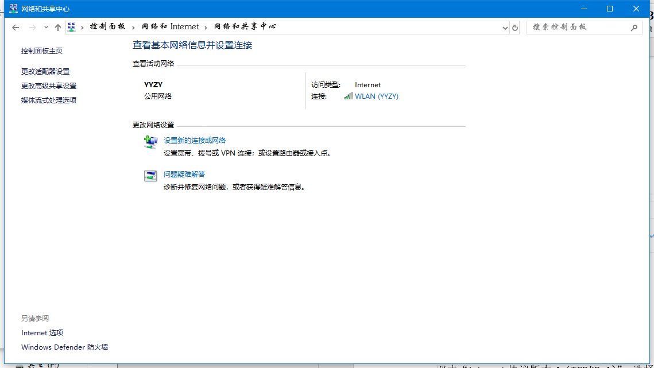Click the 问题疑难解答 icon

click(x=150, y=176)
